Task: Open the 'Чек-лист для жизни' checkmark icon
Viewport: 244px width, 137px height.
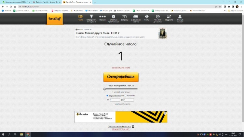Action: point(158,17)
